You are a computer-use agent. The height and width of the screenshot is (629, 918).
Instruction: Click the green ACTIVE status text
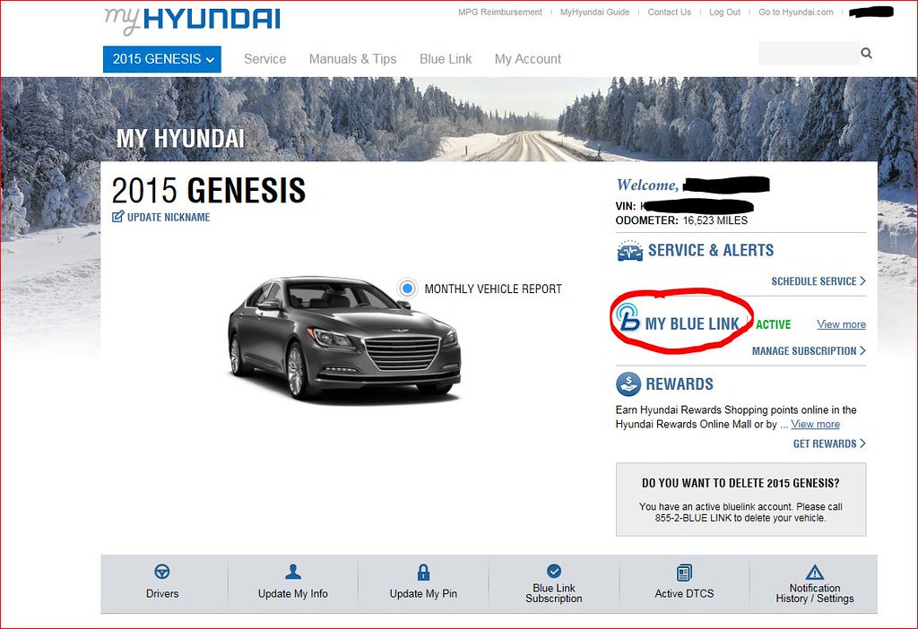pos(774,324)
